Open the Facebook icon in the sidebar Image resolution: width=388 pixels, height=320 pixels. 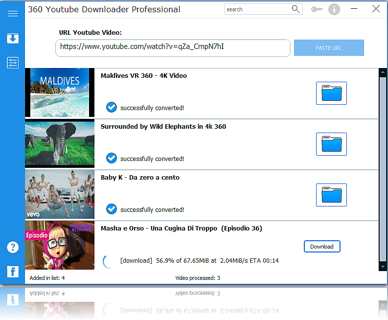[13, 272]
